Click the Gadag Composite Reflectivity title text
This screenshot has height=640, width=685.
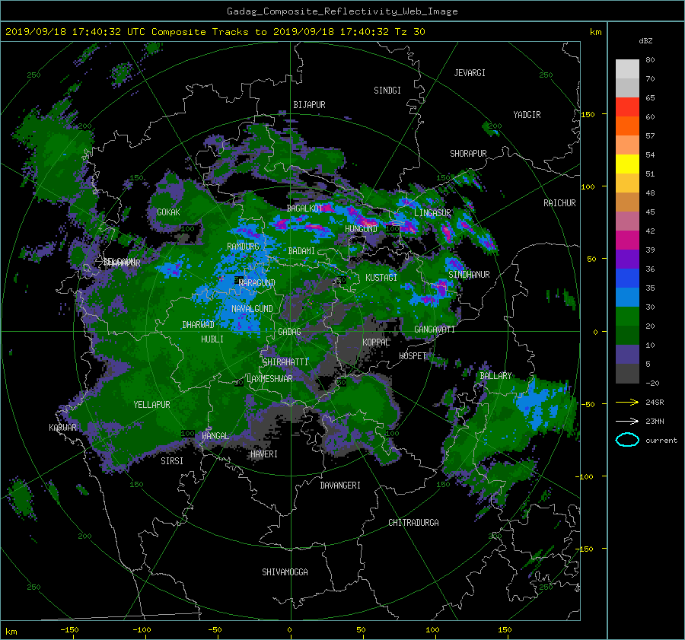point(342,11)
